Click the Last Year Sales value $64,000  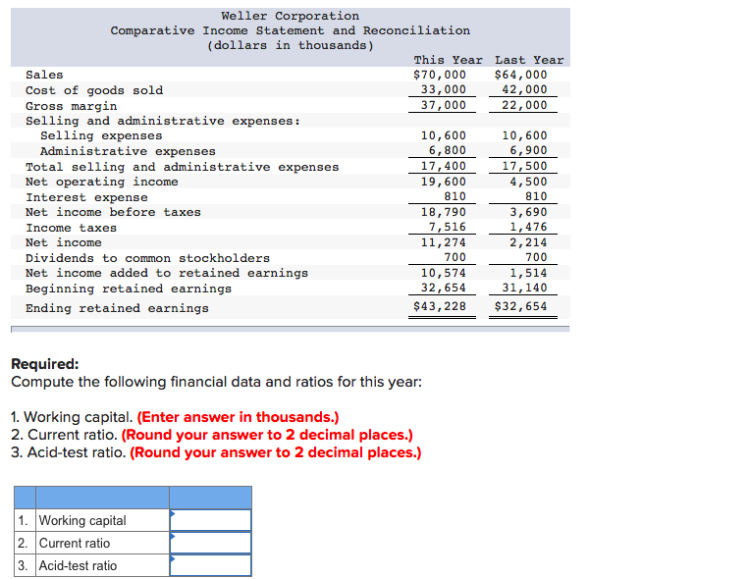point(520,75)
